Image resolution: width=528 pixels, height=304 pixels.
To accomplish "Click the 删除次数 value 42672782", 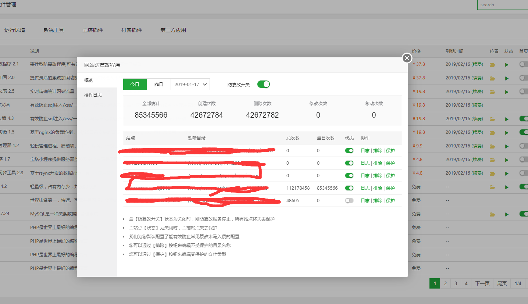I will point(263,115).
